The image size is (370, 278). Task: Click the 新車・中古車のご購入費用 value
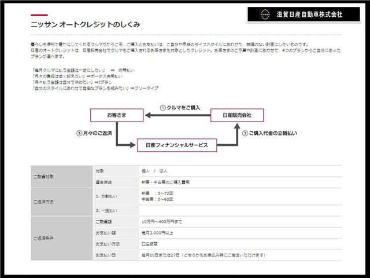click(x=165, y=182)
